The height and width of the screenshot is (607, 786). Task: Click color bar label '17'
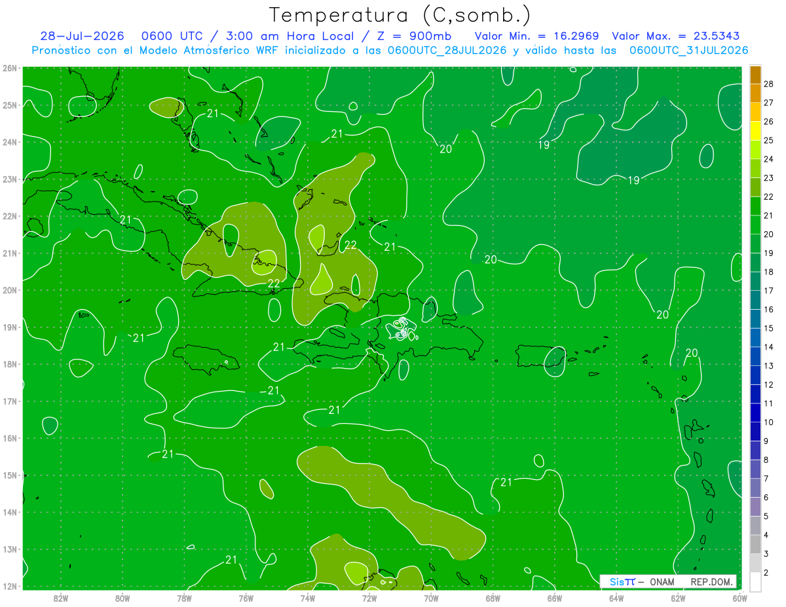[769, 290]
